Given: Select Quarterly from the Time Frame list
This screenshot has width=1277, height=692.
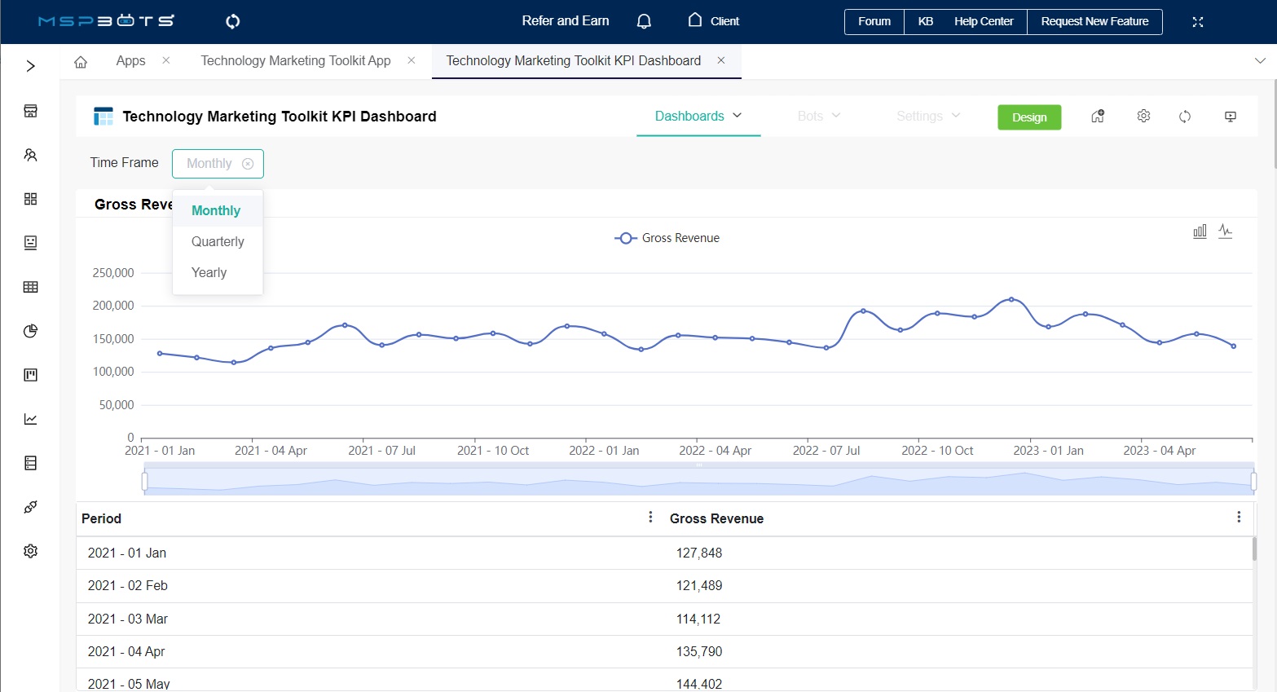Looking at the screenshot, I should [x=217, y=241].
